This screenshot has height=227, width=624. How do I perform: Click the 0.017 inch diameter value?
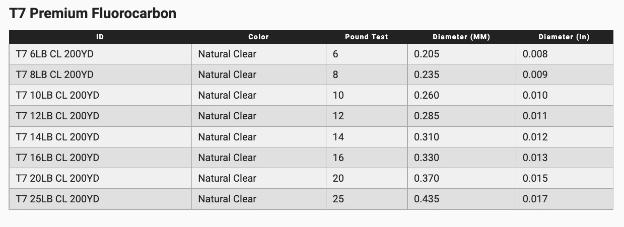coord(535,199)
